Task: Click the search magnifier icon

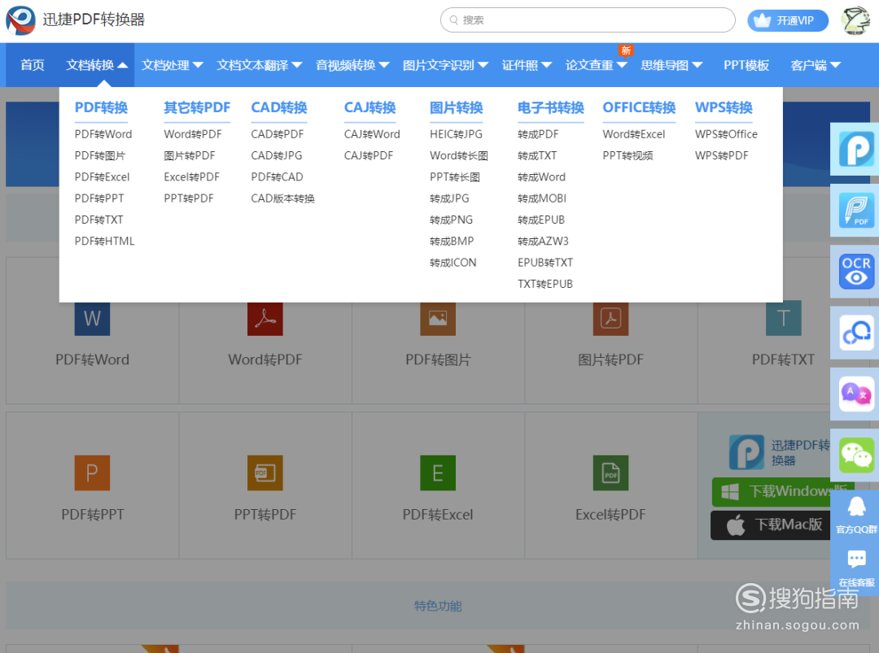Action: (x=453, y=20)
